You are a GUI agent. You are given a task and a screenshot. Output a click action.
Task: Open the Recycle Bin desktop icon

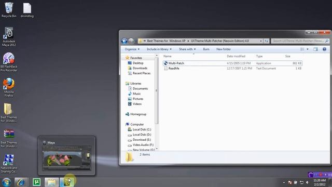click(x=9, y=10)
